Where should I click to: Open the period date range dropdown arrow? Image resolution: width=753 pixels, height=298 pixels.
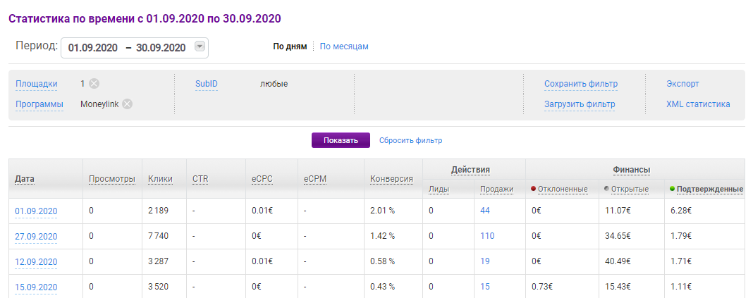(200, 47)
